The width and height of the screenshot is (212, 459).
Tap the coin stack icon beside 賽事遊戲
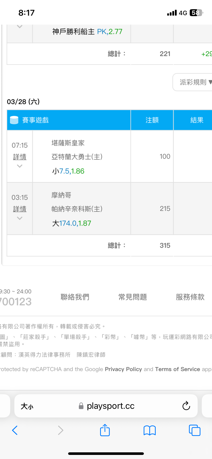(x=14, y=120)
